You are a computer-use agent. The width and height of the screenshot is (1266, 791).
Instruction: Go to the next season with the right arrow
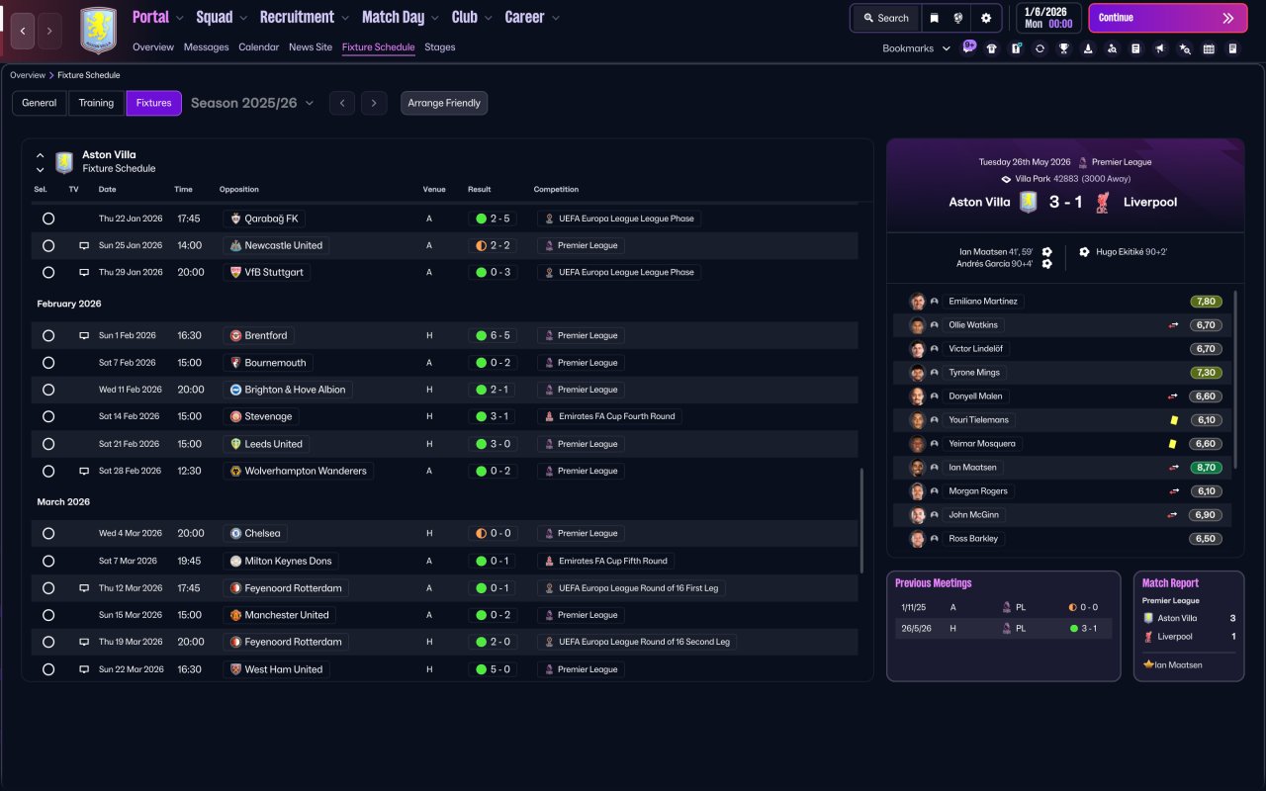pyautogui.click(x=373, y=103)
